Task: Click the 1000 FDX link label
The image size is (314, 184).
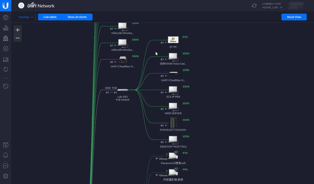Action: [x=111, y=88]
